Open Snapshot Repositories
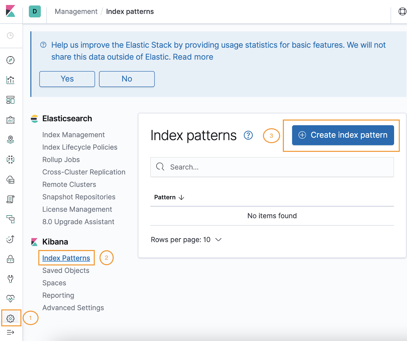 pos(79,197)
